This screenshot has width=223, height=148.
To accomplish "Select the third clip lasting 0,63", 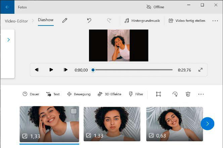I will point(175,124).
